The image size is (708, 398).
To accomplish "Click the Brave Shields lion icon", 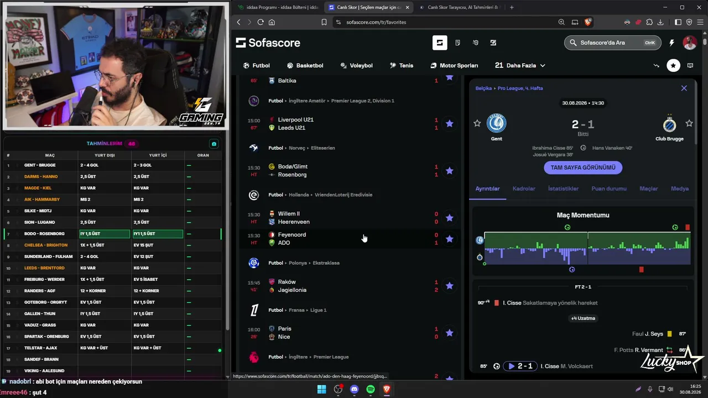I will tap(588, 22).
